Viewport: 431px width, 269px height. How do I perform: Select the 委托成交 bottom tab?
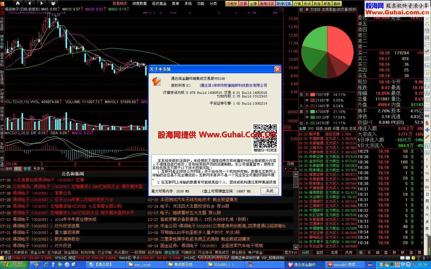pos(222,253)
